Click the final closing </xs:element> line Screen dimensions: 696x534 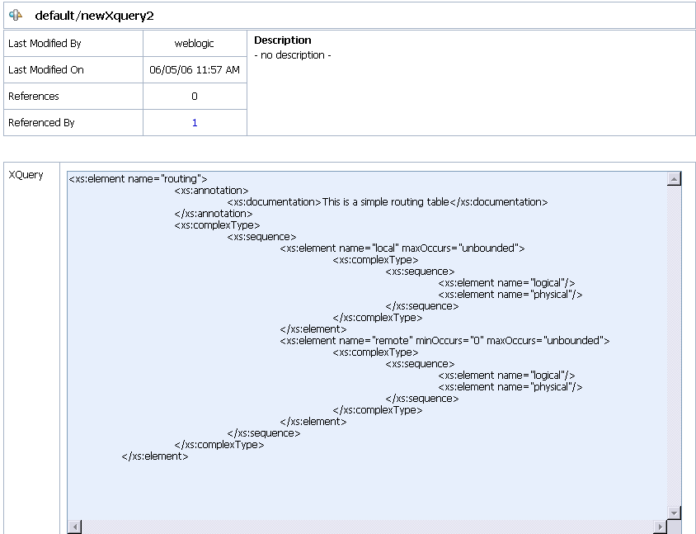click(155, 456)
